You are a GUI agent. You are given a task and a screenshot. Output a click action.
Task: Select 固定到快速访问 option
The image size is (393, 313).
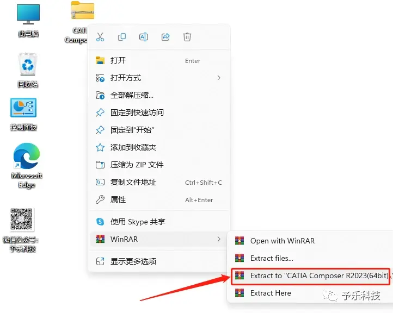tap(159, 112)
